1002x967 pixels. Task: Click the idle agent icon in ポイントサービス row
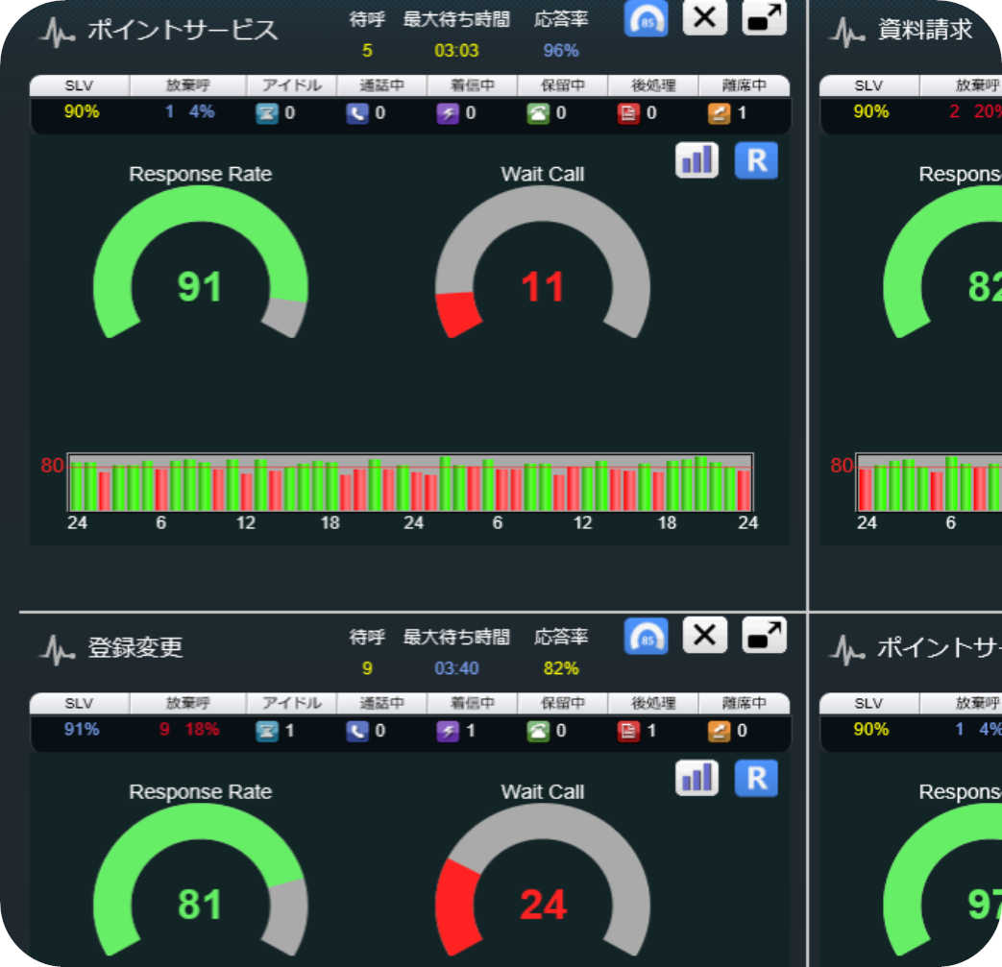266,113
